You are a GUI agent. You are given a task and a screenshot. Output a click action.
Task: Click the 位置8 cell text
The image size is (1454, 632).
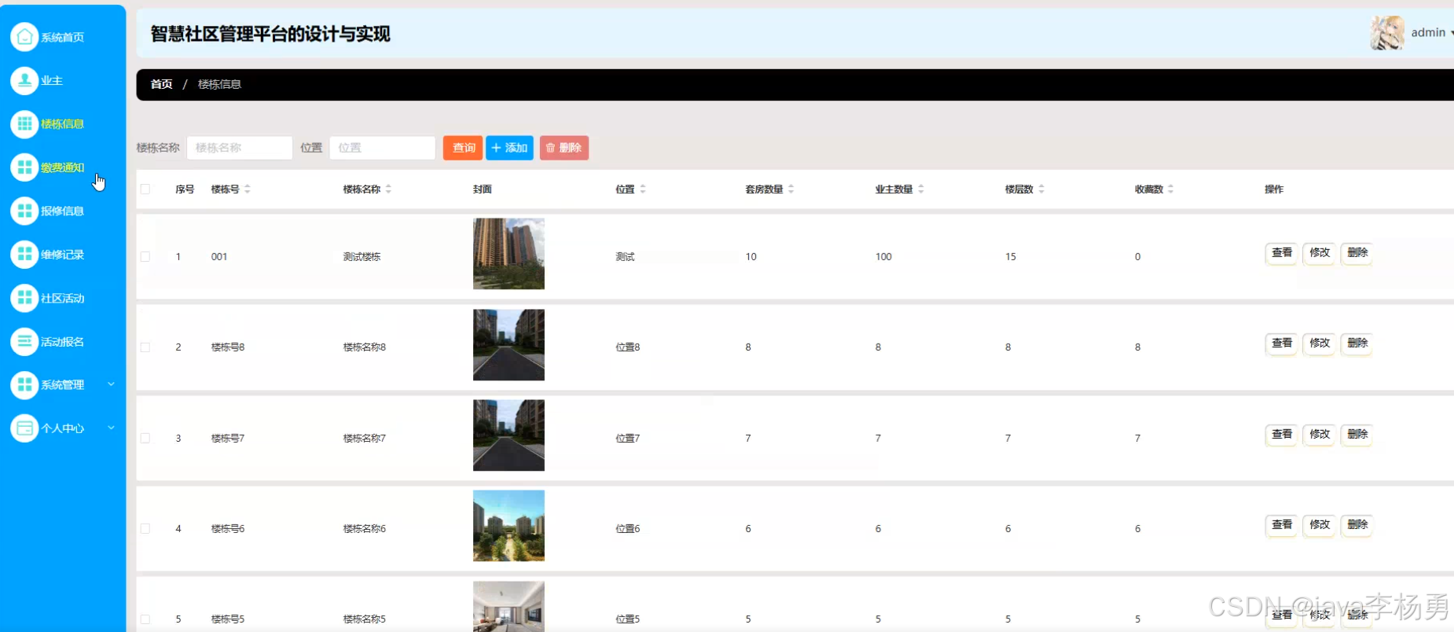click(x=628, y=347)
